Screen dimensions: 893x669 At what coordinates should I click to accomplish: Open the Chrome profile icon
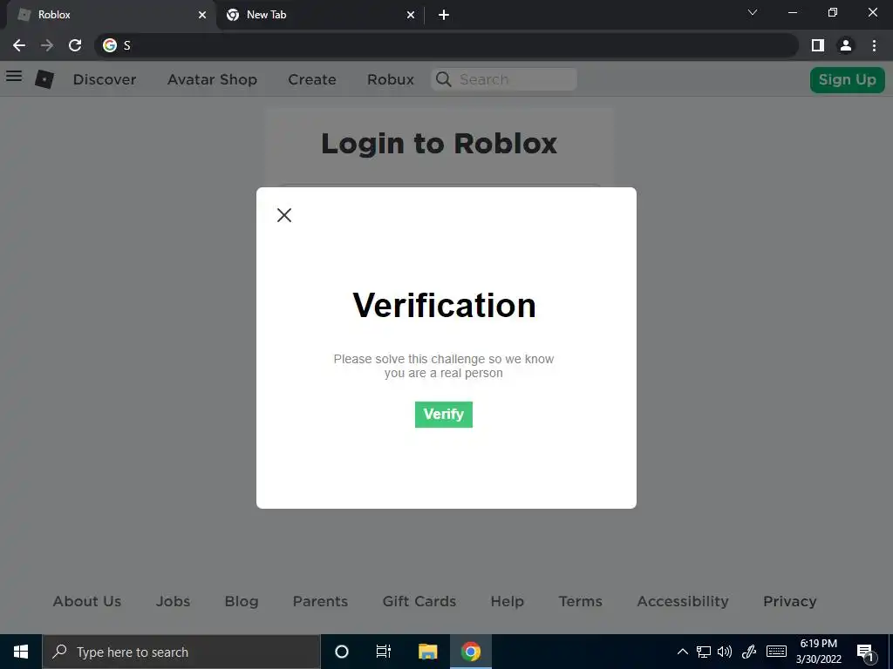[846, 45]
